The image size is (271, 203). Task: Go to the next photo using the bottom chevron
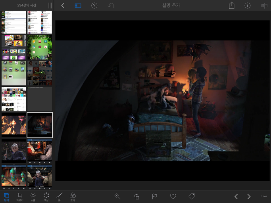click(x=249, y=196)
